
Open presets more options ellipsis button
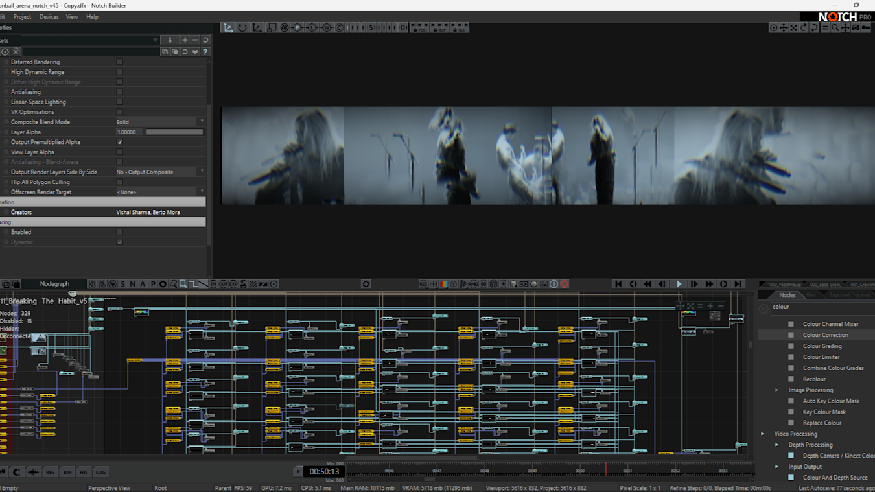pyautogui.click(x=194, y=40)
